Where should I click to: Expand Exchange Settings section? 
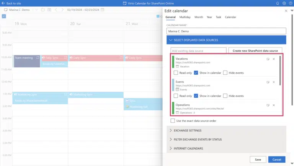[226, 130]
